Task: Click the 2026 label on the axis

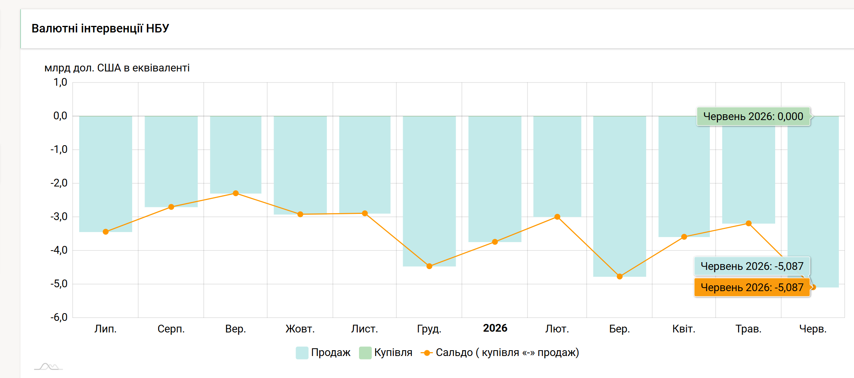Action: point(495,328)
